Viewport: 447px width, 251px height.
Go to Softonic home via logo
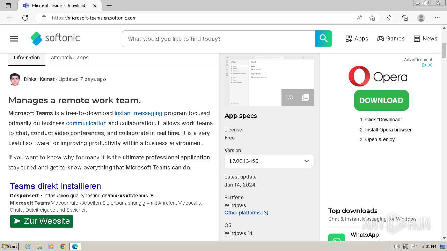55,38
